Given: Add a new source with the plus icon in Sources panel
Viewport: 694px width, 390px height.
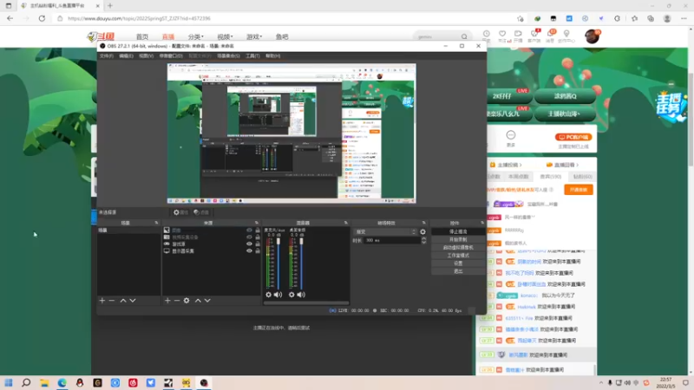Looking at the screenshot, I should (x=167, y=301).
